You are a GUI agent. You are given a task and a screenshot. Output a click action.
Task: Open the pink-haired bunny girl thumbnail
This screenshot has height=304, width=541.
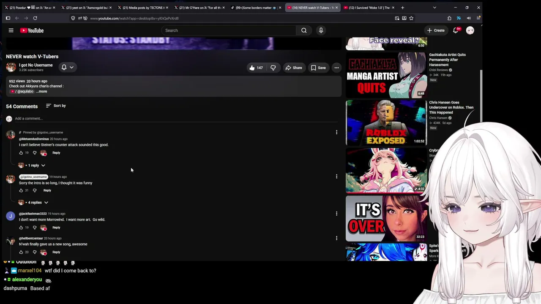coord(386,170)
